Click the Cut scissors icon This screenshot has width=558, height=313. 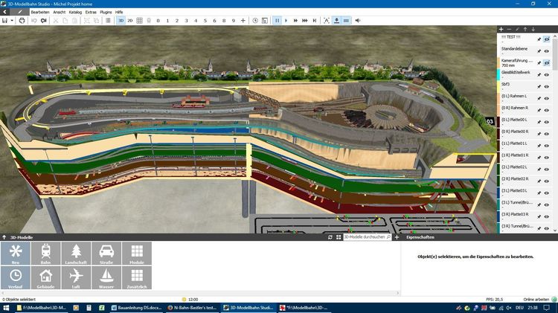[x=56, y=21]
